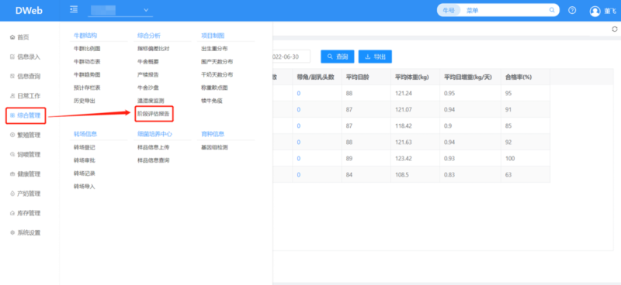Click the magnifier icon in the search box
Screen dimensions: 621x285
(x=552, y=10)
